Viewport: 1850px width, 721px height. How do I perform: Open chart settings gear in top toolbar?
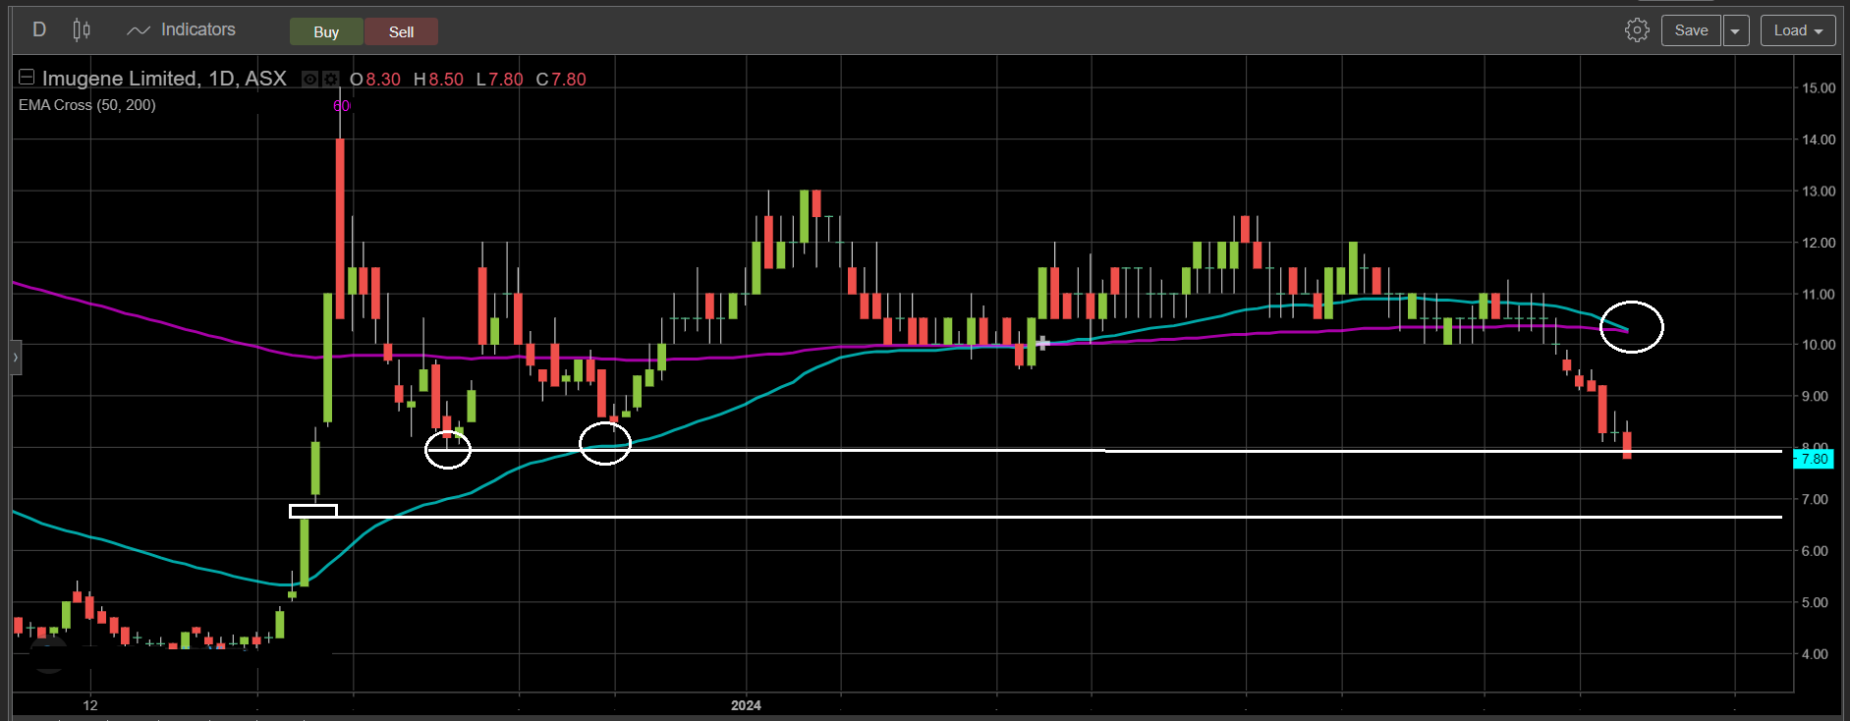(x=1637, y=30)
